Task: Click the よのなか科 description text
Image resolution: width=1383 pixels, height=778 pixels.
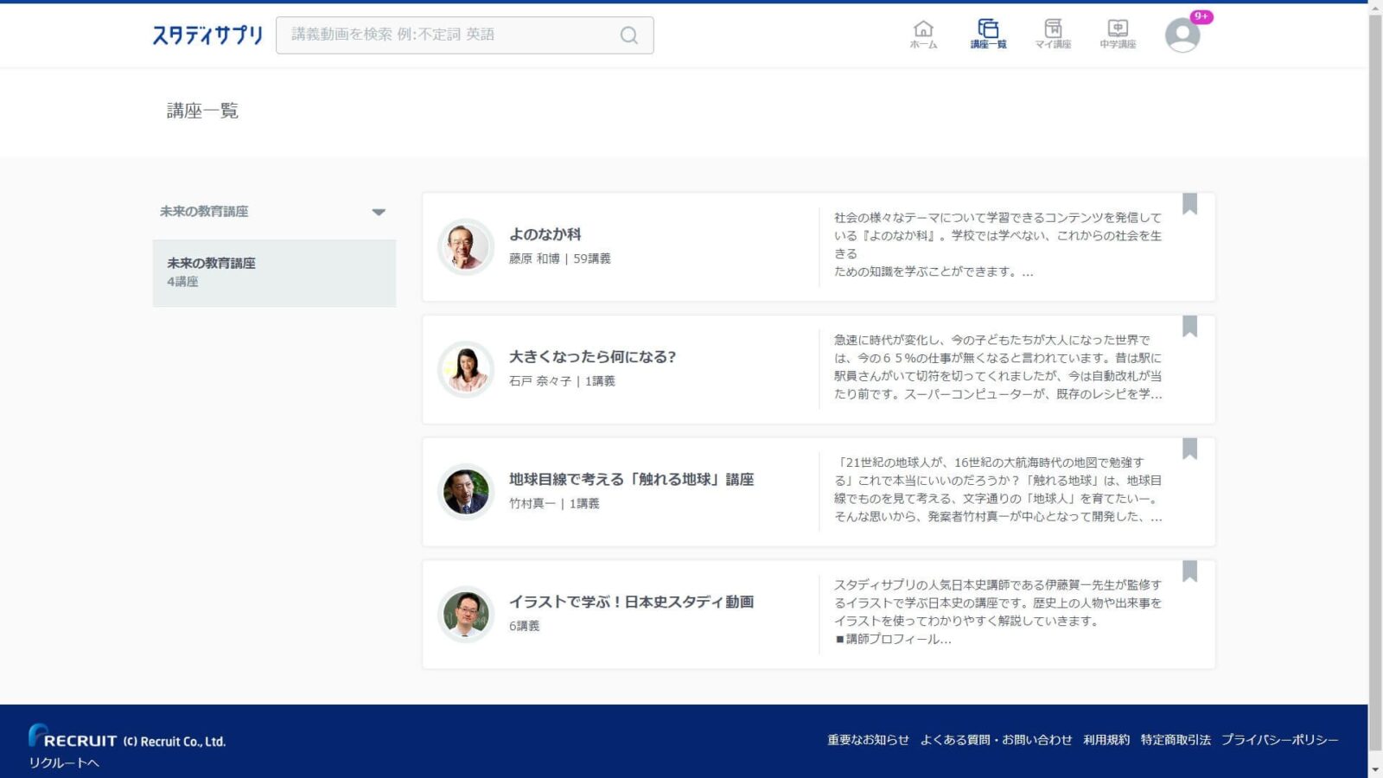Action: [997, 245]
